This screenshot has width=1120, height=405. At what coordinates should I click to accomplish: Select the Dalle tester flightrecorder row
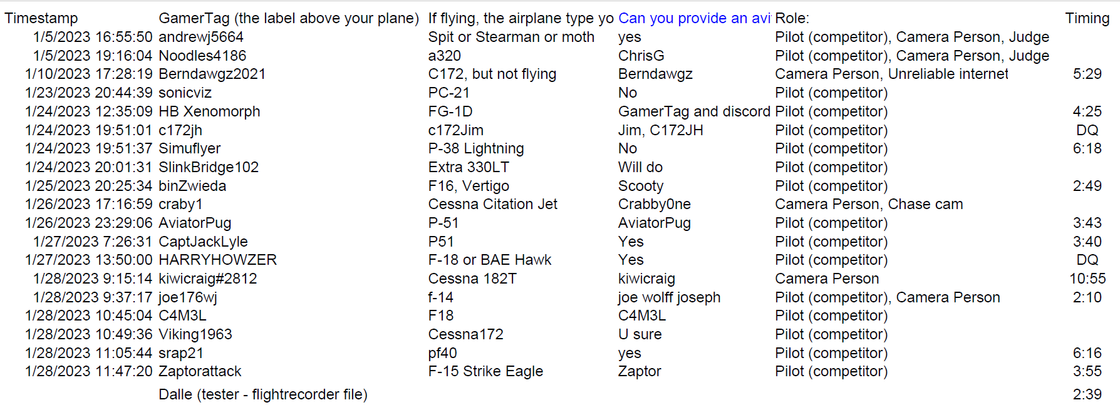click(x=263, y=394)
